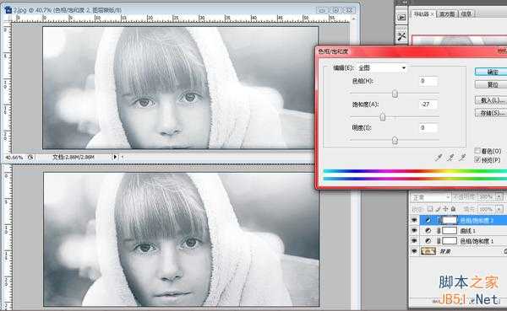
Task: Switch to the 直方图 tab
Action: pos(446,14)
